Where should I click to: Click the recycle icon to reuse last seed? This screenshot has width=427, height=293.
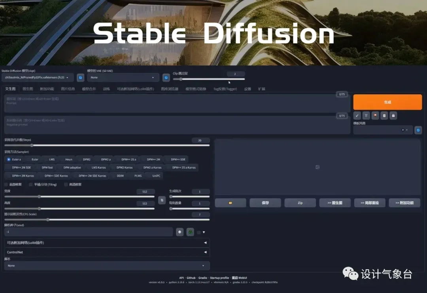pos(190,232)
